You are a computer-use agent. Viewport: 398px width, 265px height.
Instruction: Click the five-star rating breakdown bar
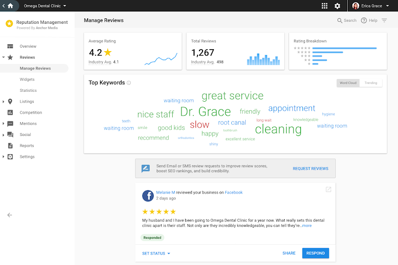[x=344, y=48]
